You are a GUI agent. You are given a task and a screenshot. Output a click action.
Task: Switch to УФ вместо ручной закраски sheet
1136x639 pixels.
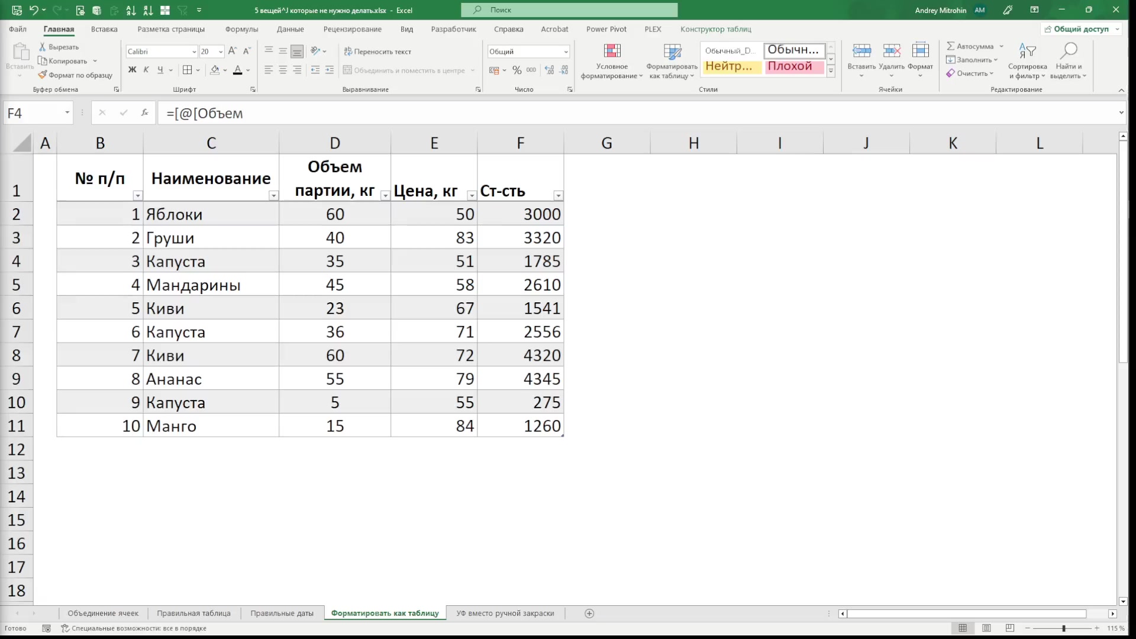pyautogui.click(x=505, y=614)
